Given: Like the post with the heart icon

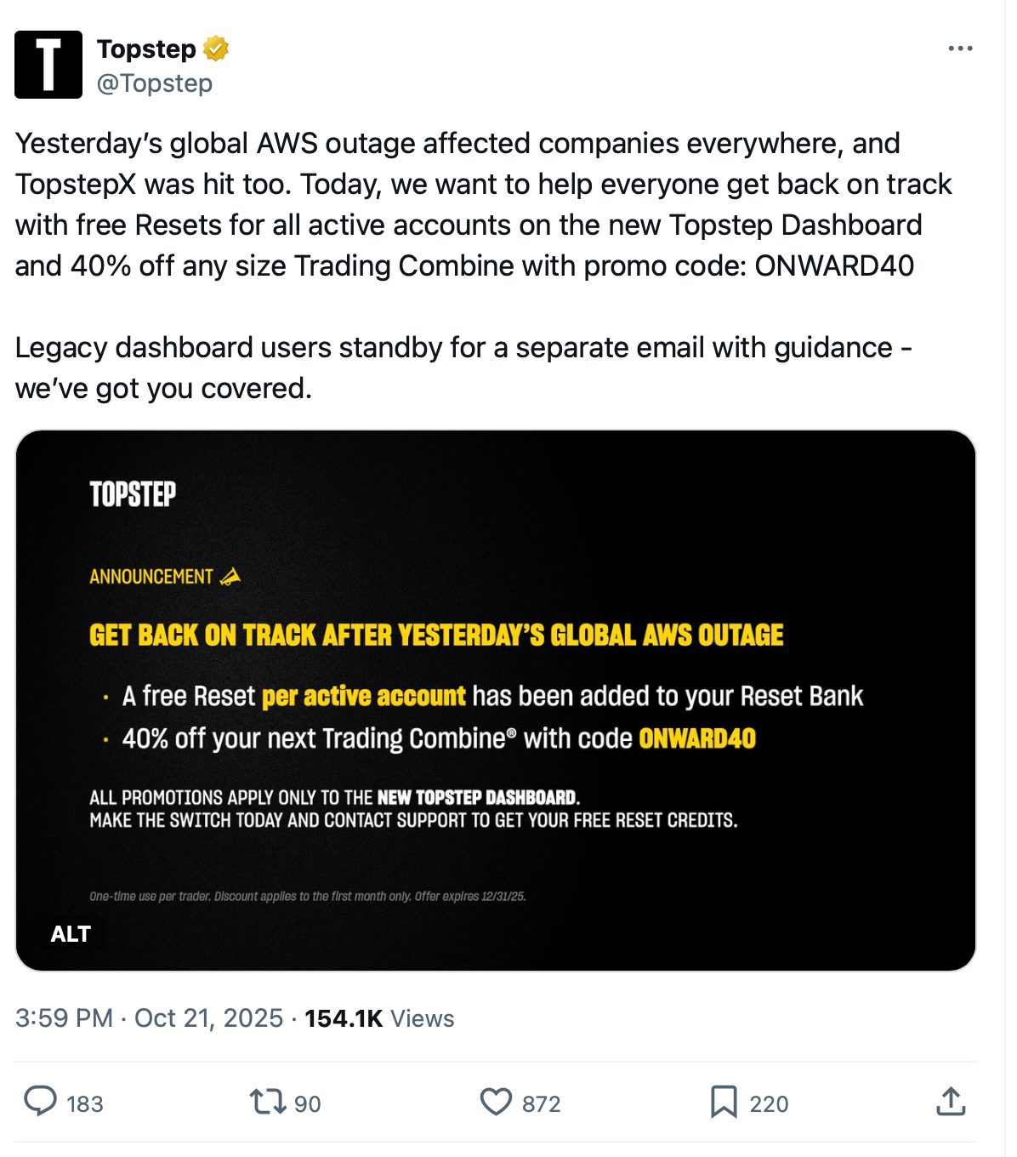Looking at the screenshot, I should [x=496, y=1102].
